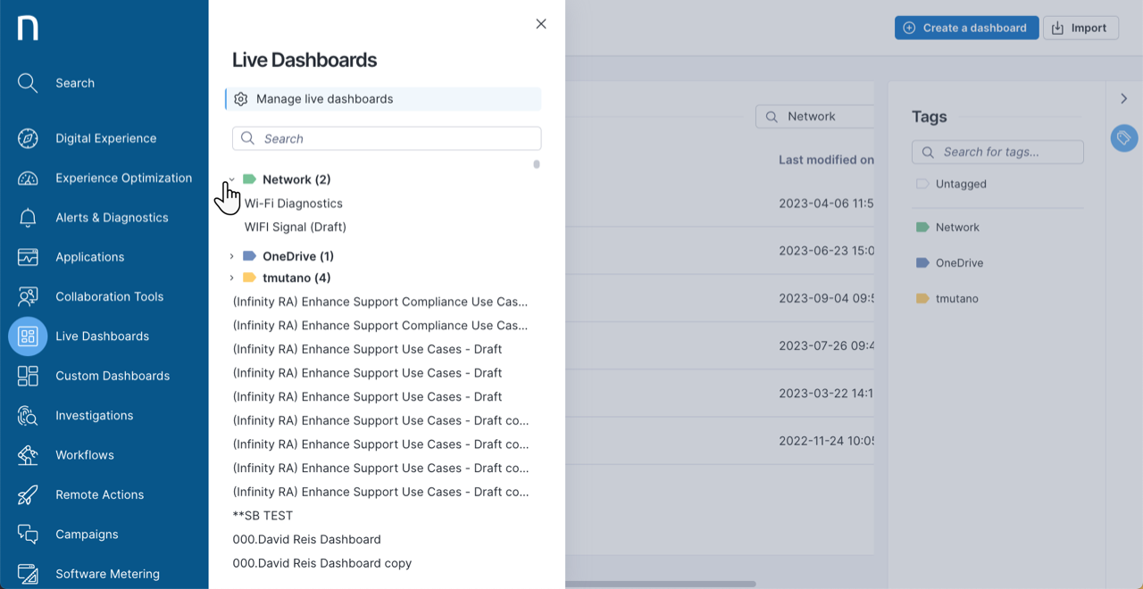The width and height of the screenshot is (1143, 589).
Task: Collapse the Network tag group
Action: click(x=232, y=179)
